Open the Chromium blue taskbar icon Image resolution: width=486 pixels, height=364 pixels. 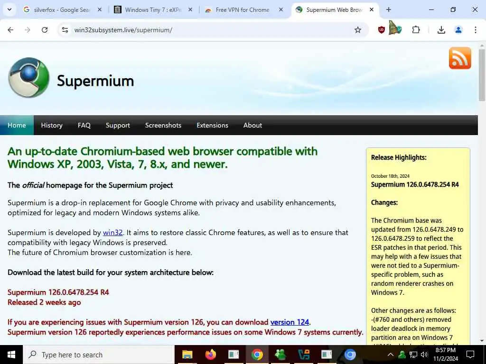click(x=350, y=355)
